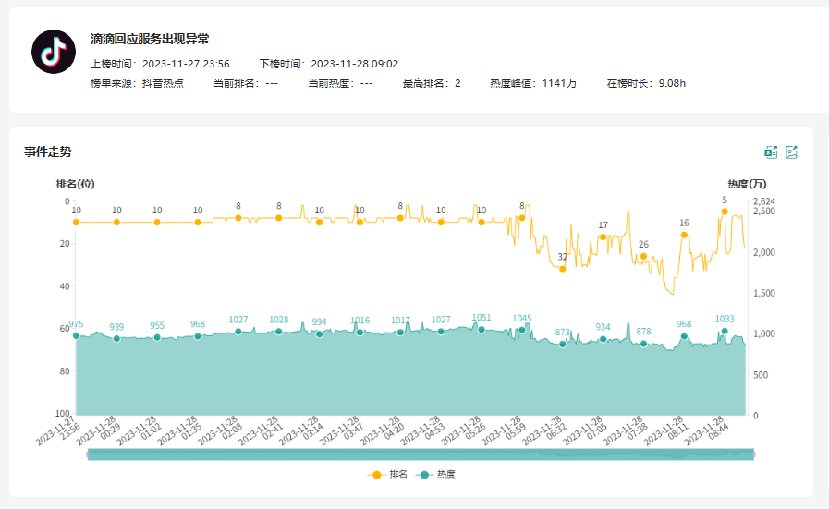Select the heat 873 data point
Screen dimensions: 829x509
[563, 344]
